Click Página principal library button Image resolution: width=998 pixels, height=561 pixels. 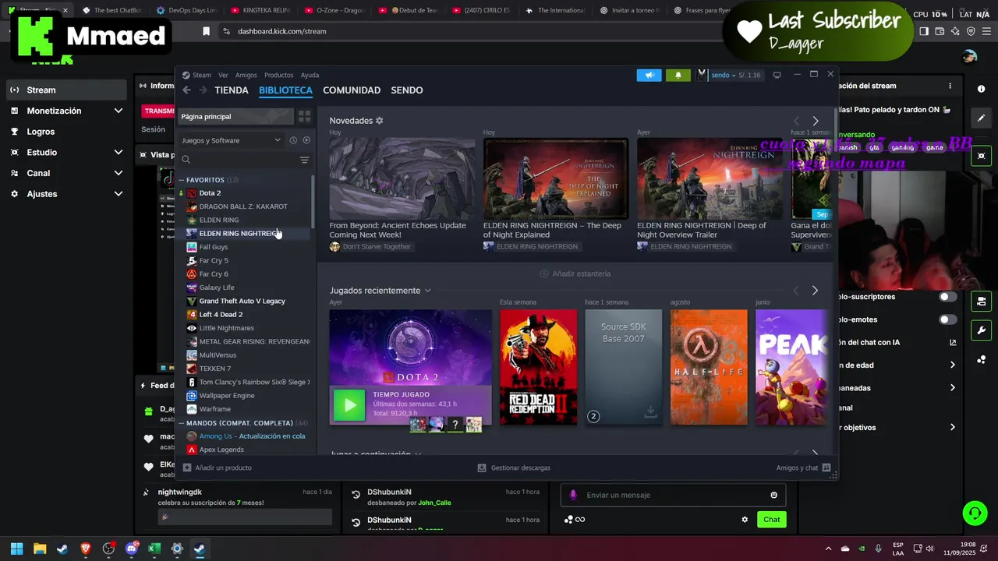(236, 116)
